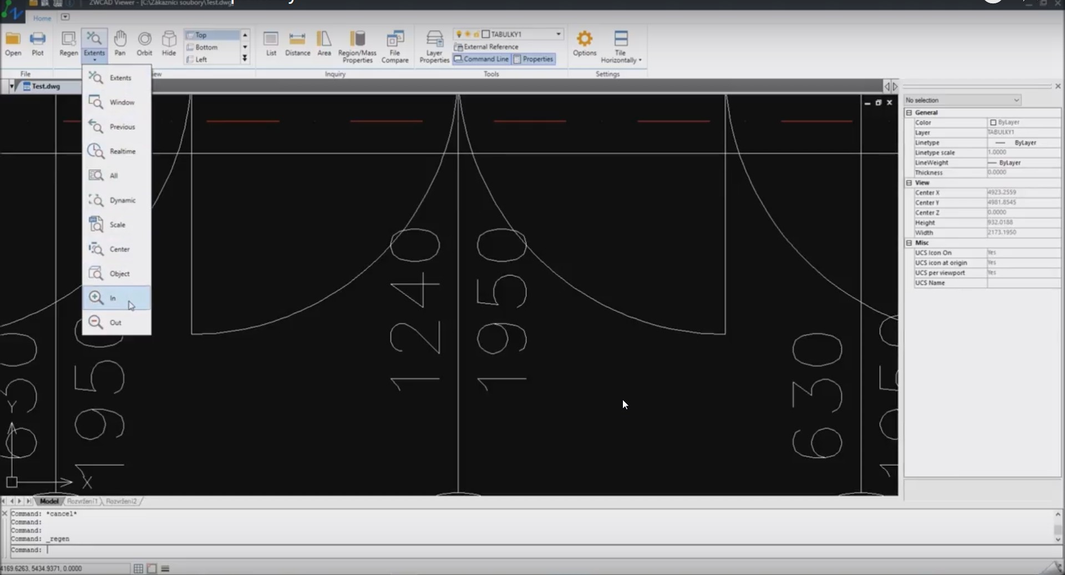The width and height of the screenshot is (1065, 575).
Task: Launch the File Compare tool
Action: [x=394, y=46]
